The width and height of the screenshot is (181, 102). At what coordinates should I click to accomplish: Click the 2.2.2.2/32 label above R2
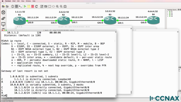click(x=64, y=12)
